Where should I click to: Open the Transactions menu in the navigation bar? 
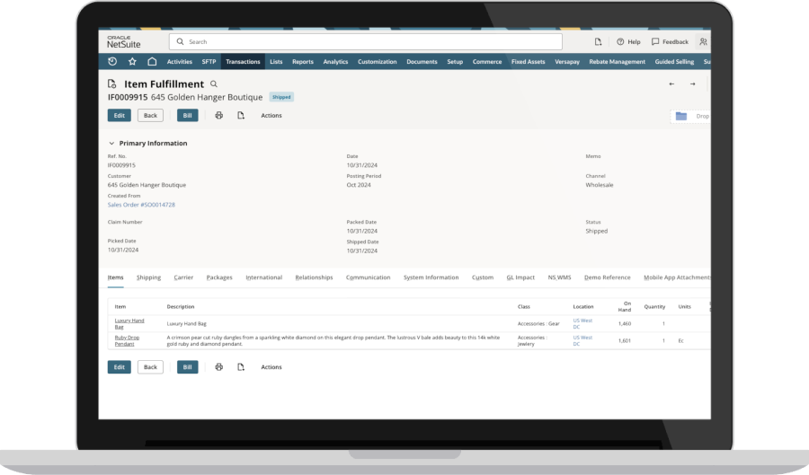tap(243, 62)
